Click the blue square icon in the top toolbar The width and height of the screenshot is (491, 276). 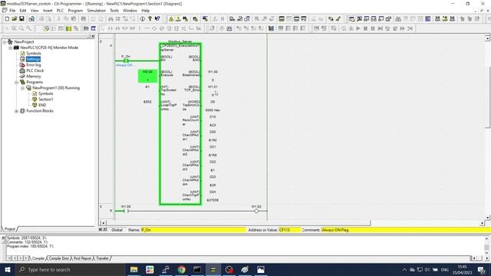pos(428,18)
